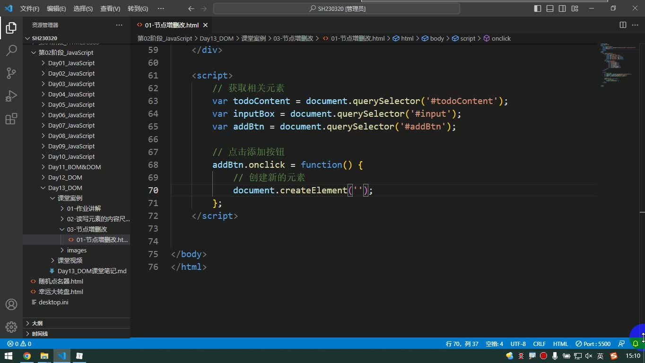
Task: Toggle the Secondary Side Bar
Action: [x=562, y=9]
